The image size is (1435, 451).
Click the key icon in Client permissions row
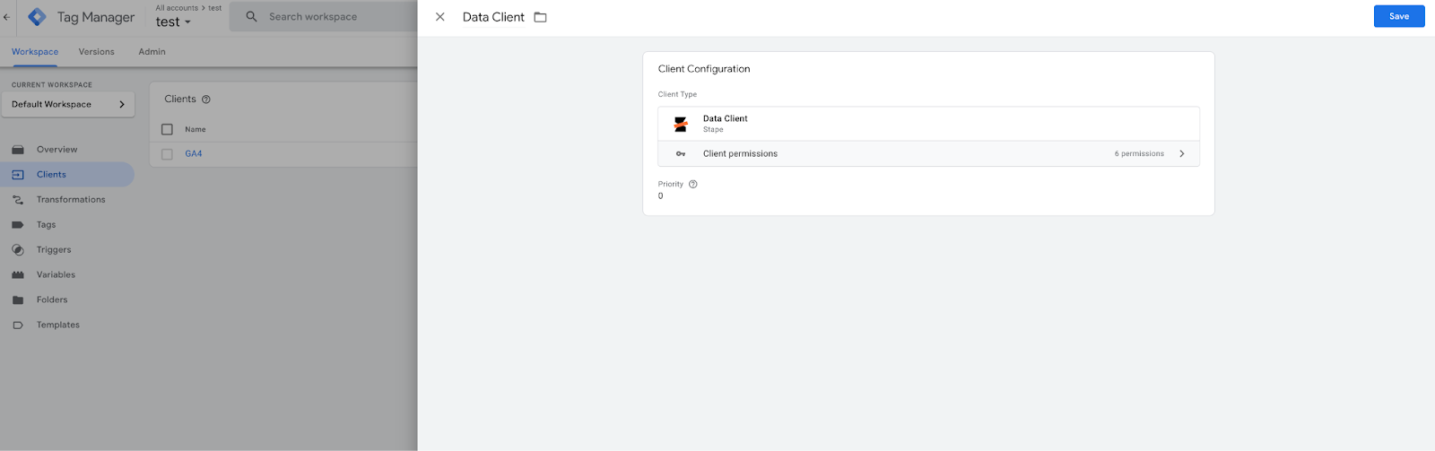pos(681,153)
